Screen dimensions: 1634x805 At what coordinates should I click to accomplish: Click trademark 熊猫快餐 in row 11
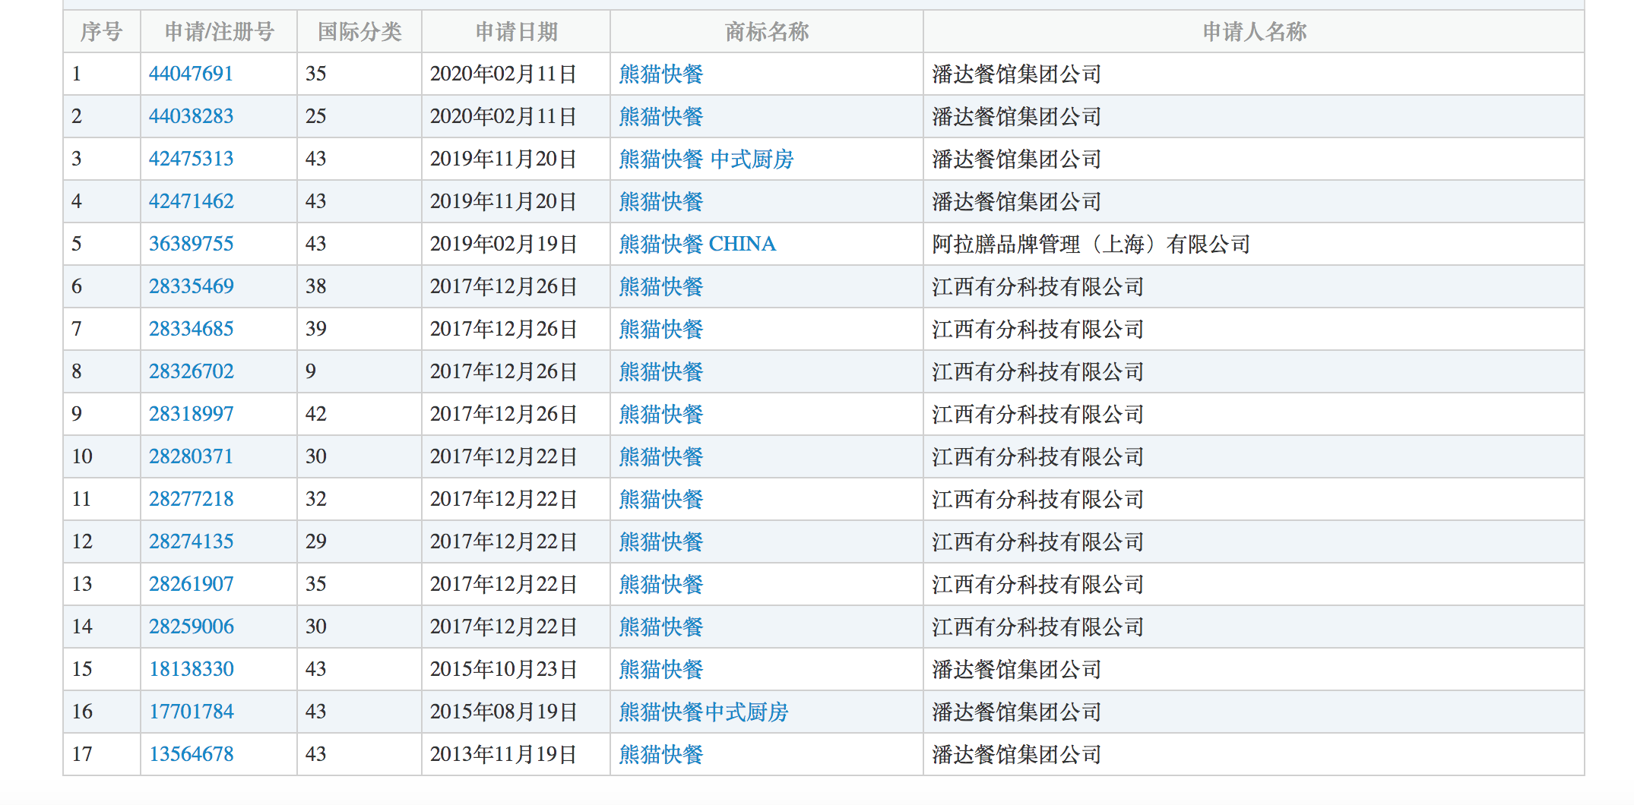point(661,499)
